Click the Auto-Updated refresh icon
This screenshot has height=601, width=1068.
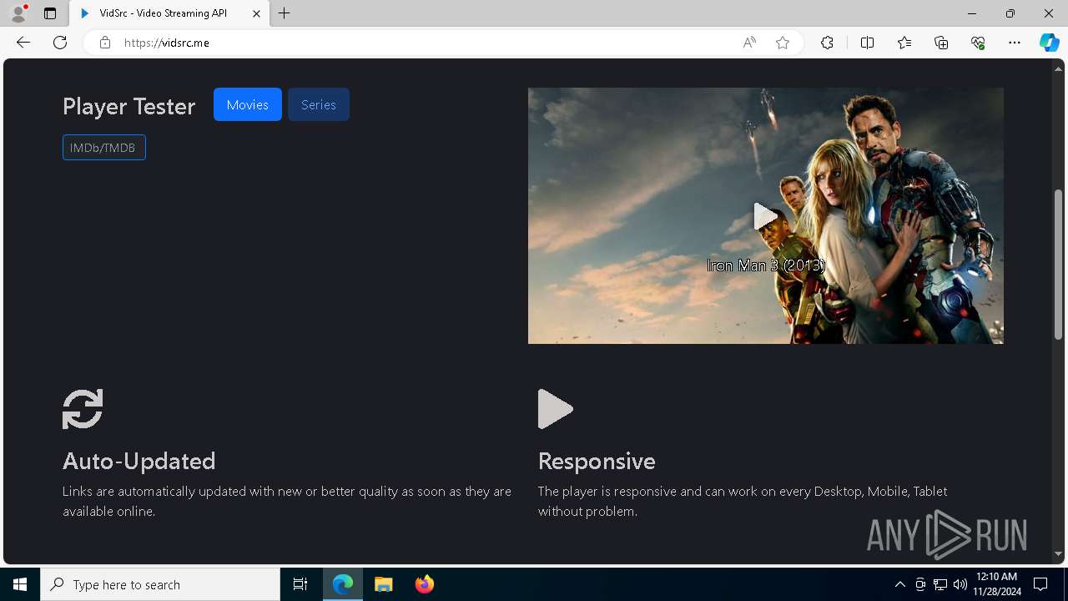pos(83,409)
